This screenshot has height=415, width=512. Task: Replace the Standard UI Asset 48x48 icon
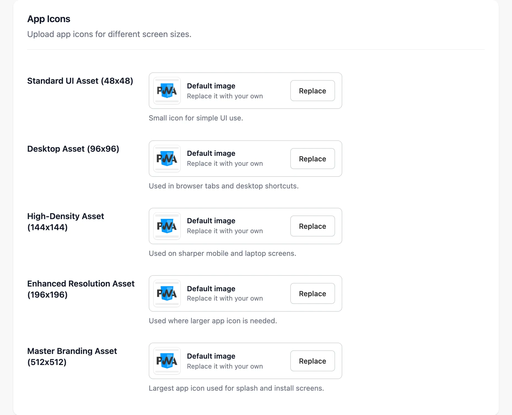pos(312,91)
